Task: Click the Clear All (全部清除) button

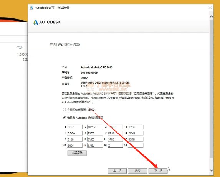Action: 77,153
